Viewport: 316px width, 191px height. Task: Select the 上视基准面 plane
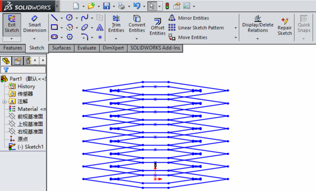click(26, 124)
